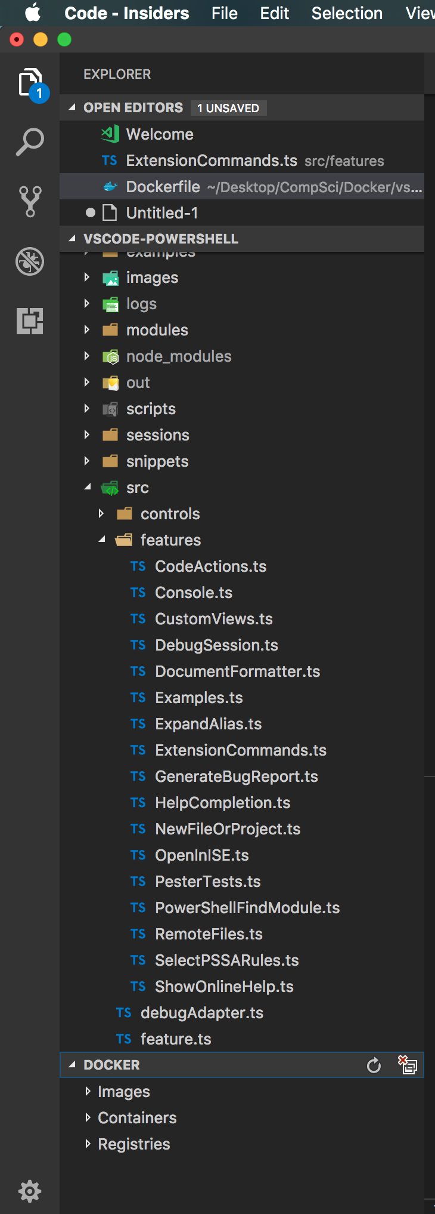Click the Welcome editor's VS Code icon
This screenshot has width=435, height=1214.
coord(110,134)
